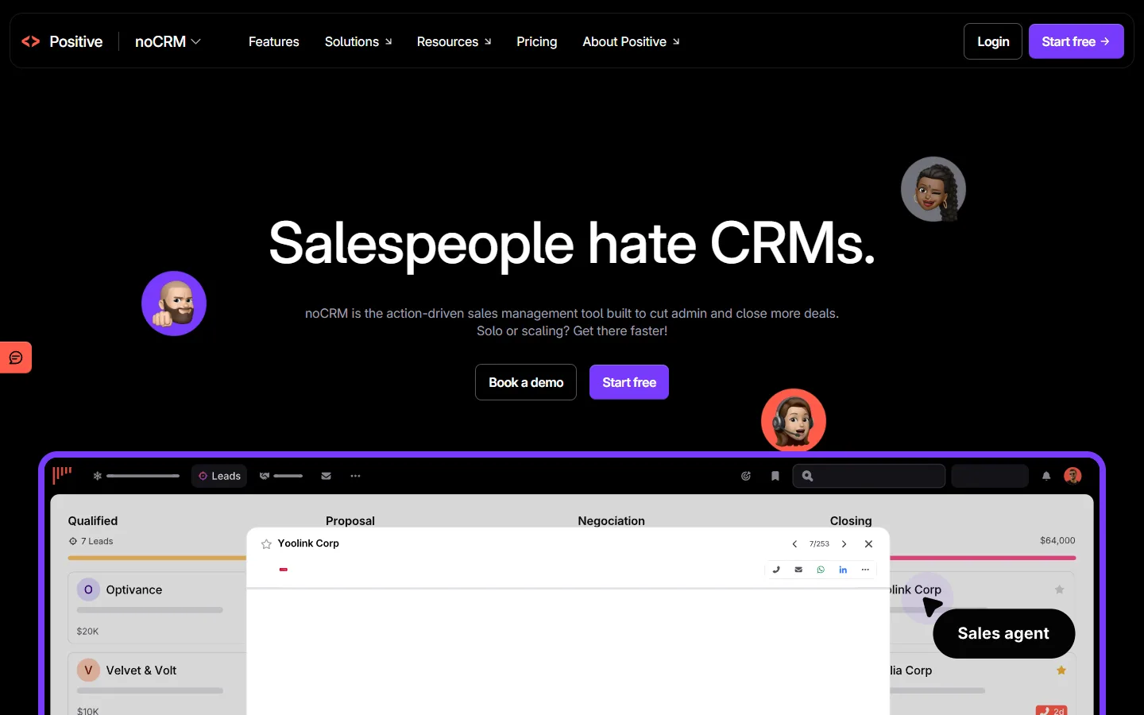Go to the next lead with right chevron
Screen dimensions: 1144x715
pos(844,544)
